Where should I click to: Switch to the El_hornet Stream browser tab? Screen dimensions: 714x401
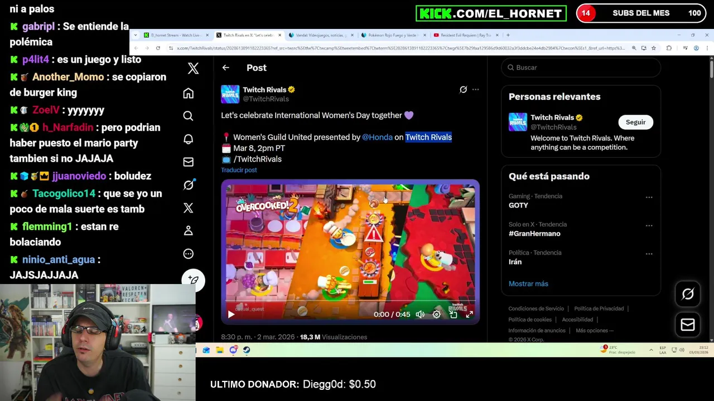click(x=176, y=35)
